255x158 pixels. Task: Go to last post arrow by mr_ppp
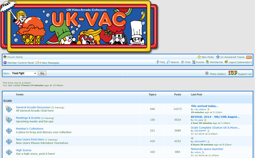205,120
